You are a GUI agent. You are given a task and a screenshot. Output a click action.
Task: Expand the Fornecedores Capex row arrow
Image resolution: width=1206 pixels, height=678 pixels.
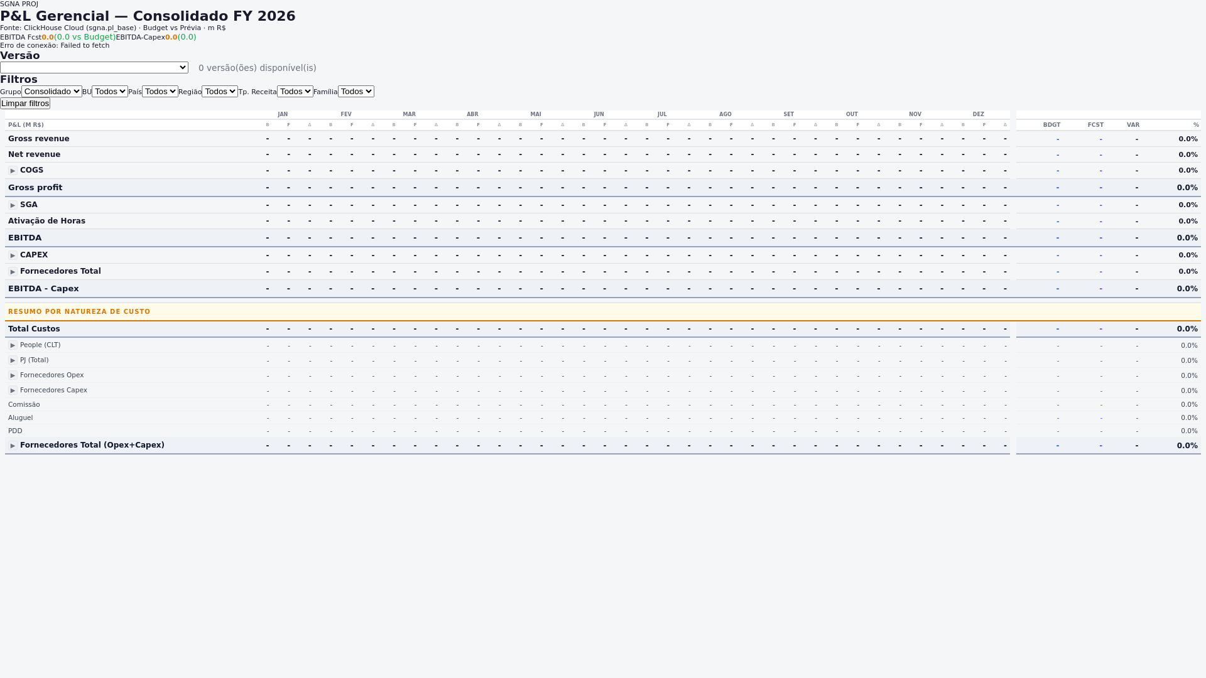click(13, 390)
